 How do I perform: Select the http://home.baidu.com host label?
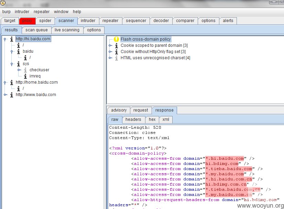click(x=37, y=82)
